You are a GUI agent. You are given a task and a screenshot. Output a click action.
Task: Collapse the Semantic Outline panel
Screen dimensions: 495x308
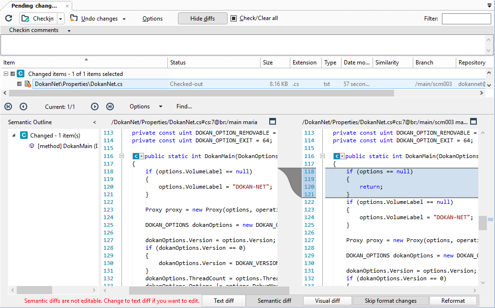click(x=94, y=122)
